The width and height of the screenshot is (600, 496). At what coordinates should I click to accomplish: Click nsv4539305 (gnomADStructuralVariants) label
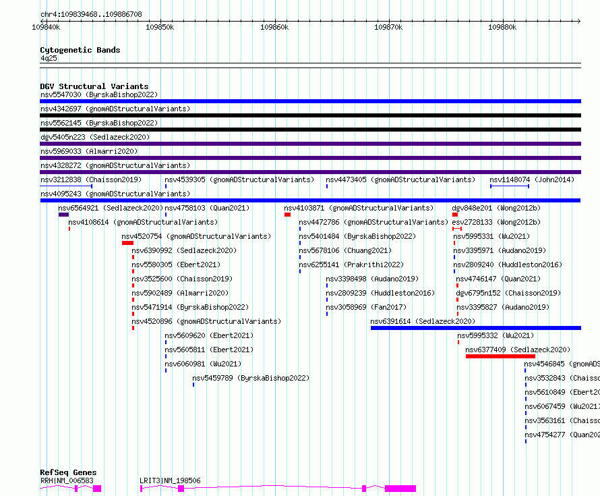[239, 180]
